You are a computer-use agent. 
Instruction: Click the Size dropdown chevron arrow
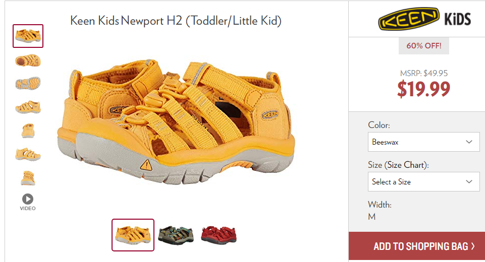pyautogui.click(x=469, y=182)
